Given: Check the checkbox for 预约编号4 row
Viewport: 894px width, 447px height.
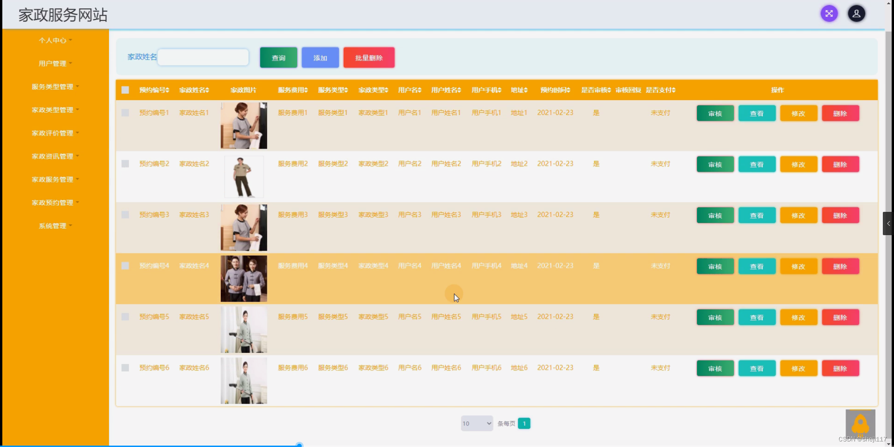Looking at the screenshot, I should 125,266.
